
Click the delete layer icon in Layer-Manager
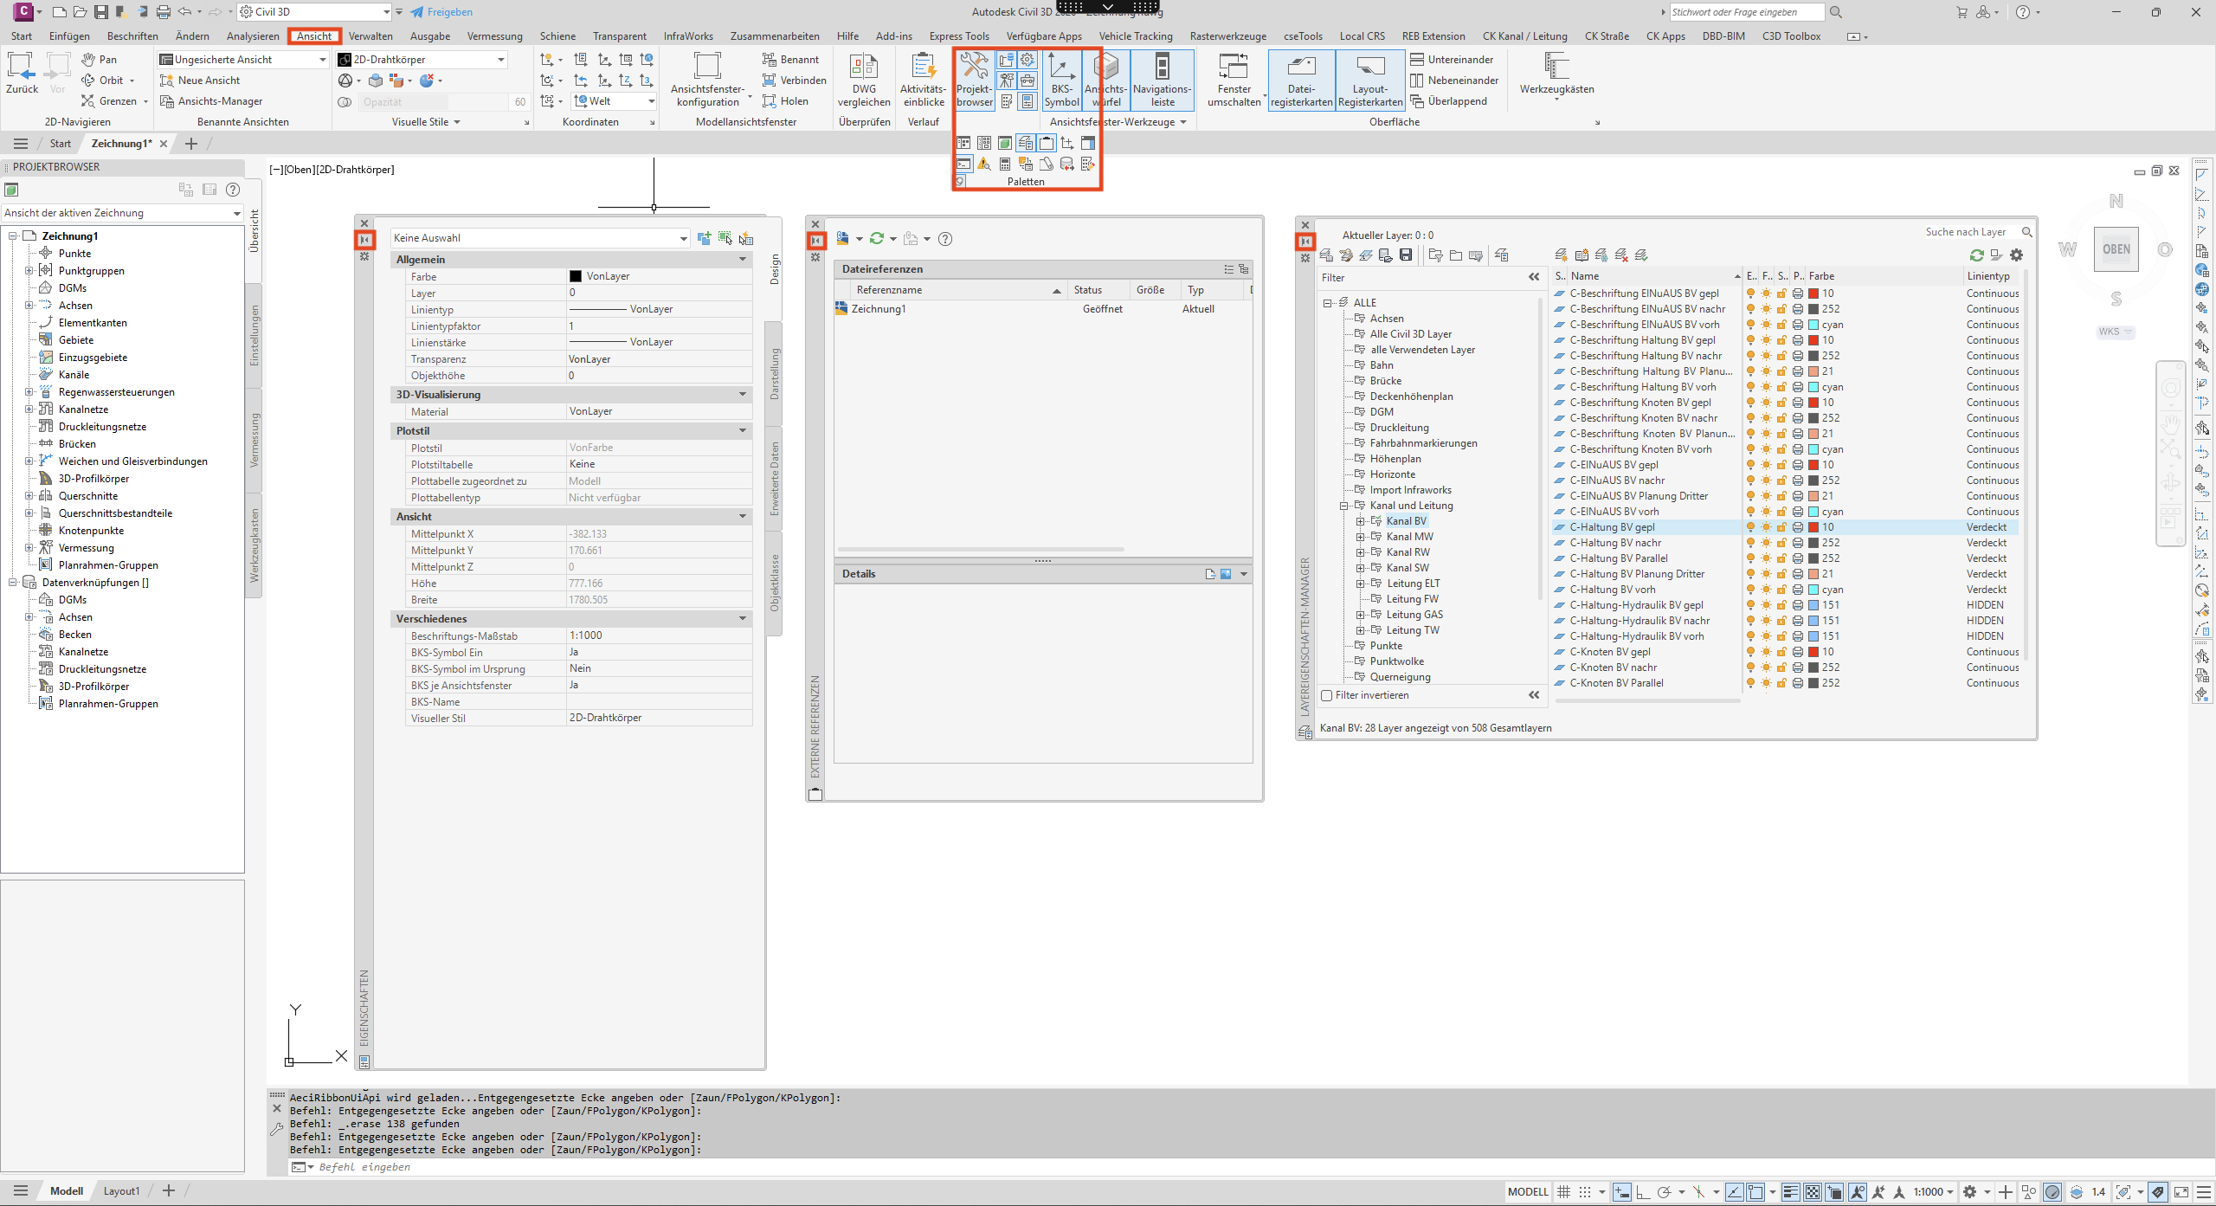coord(1621,255)
